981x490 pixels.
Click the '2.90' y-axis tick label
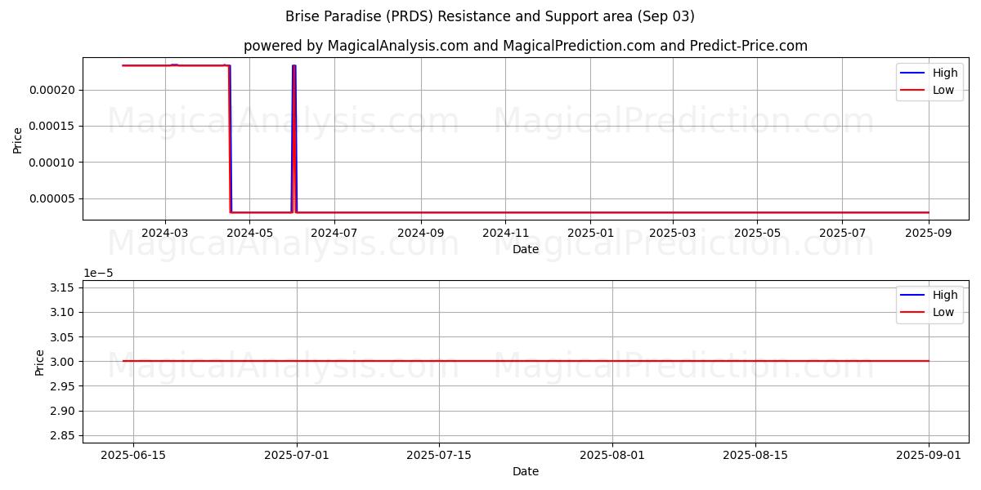pyautogui.click(x=64, y=411)
